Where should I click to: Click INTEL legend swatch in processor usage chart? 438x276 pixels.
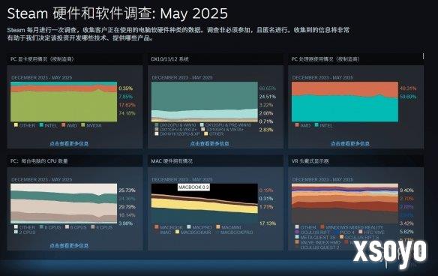[x=316, y=124]
